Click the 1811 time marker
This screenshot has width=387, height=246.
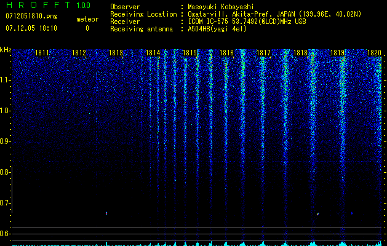click(x=42, y=52)
